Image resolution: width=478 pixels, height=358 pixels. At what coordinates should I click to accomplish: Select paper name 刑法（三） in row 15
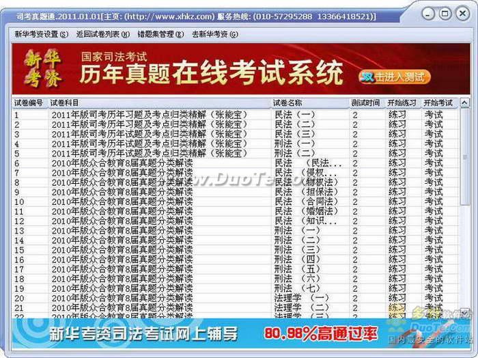[x=297, y=250]
